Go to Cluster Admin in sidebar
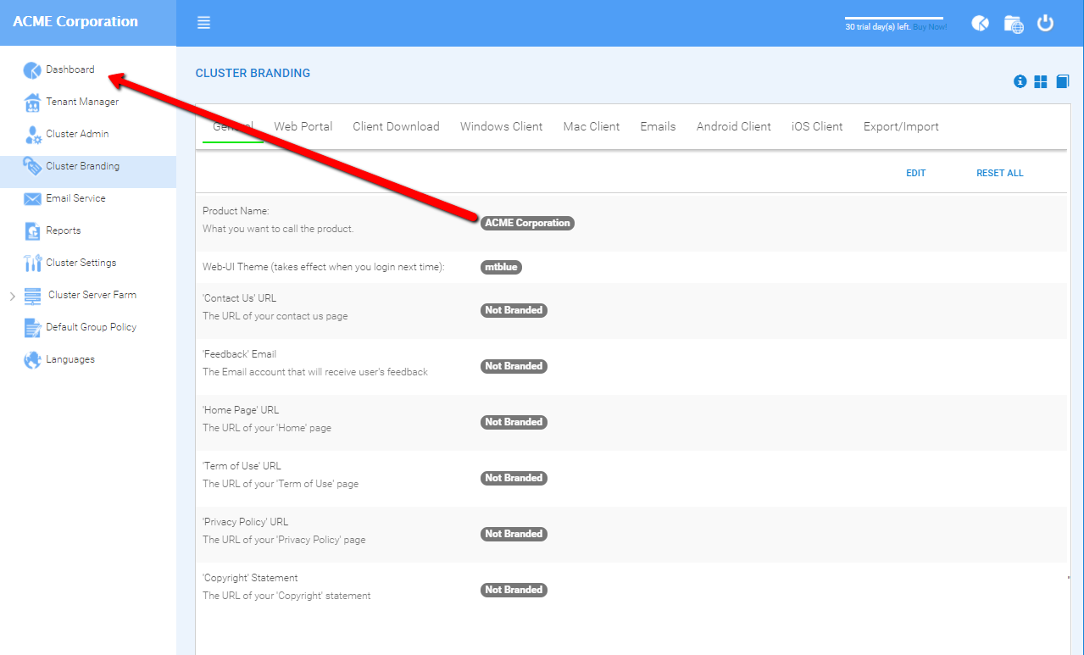 click(77, 134)
